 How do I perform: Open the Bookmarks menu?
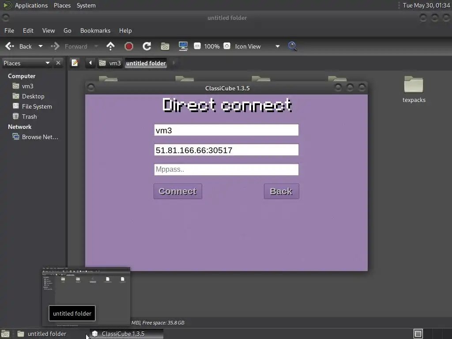[95, 30]
